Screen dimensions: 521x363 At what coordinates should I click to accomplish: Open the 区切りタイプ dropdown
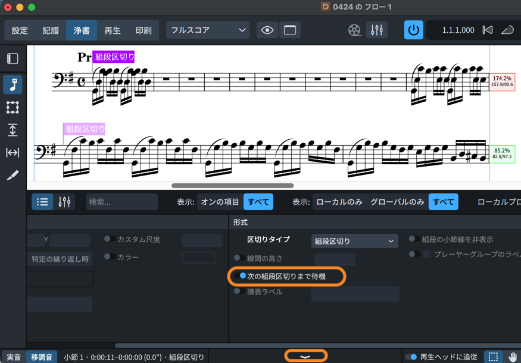coord(354,241)
